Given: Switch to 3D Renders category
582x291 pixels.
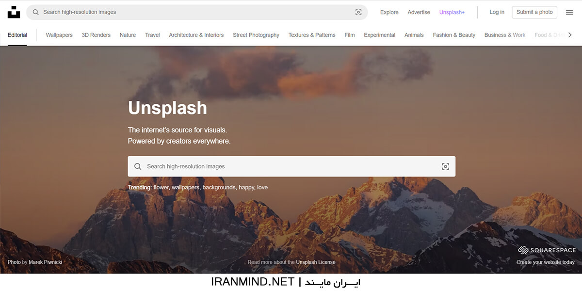Looking at the screenshot, I should 96,35.
